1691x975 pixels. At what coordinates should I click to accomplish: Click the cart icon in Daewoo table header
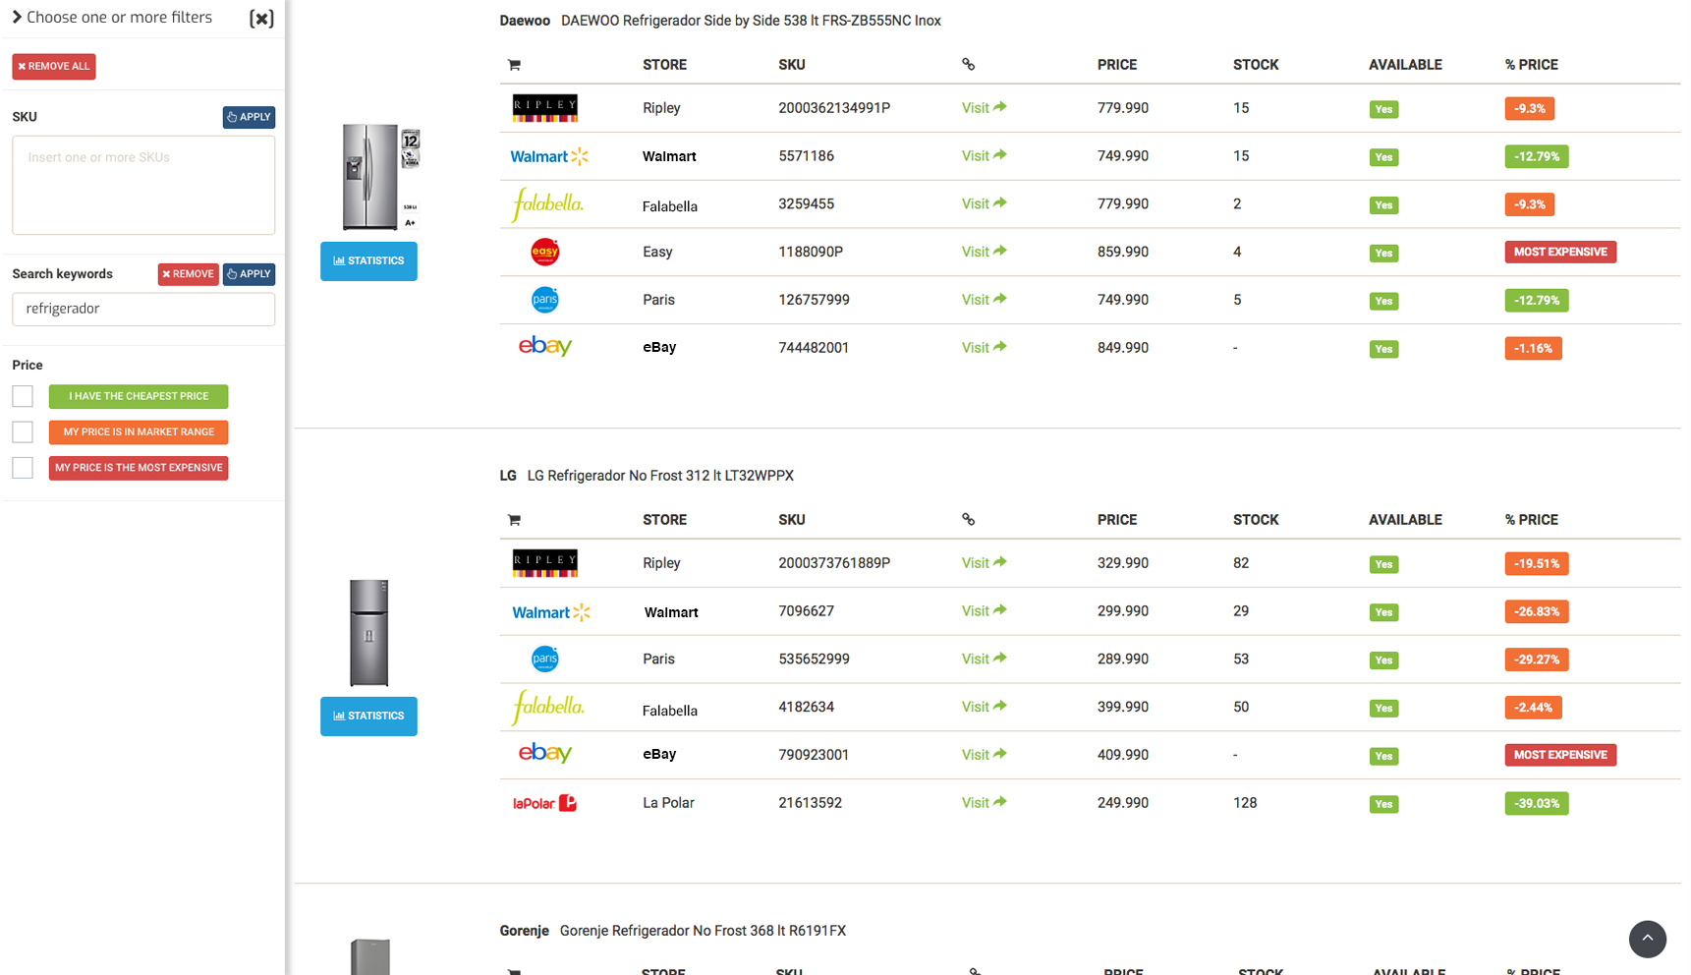[514, 65]
